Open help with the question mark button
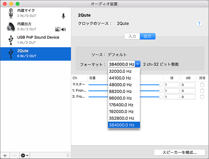Image resolution: width=209 pixels, height=159 pixels. 199,24
